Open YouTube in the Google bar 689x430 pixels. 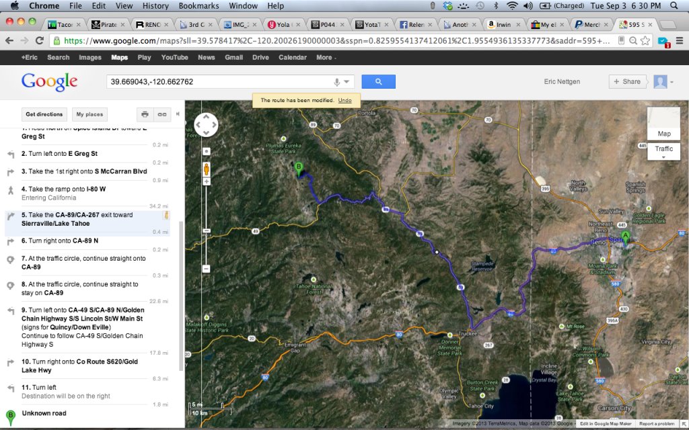click(174, 58)
